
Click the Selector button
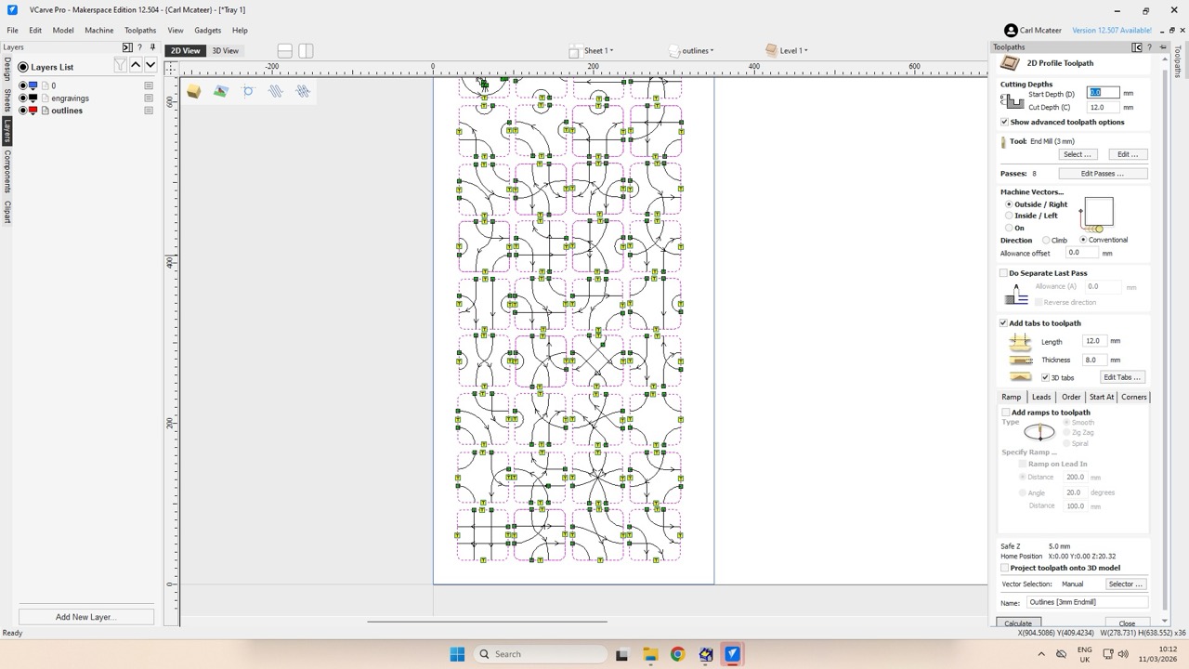pos(1125,584)
